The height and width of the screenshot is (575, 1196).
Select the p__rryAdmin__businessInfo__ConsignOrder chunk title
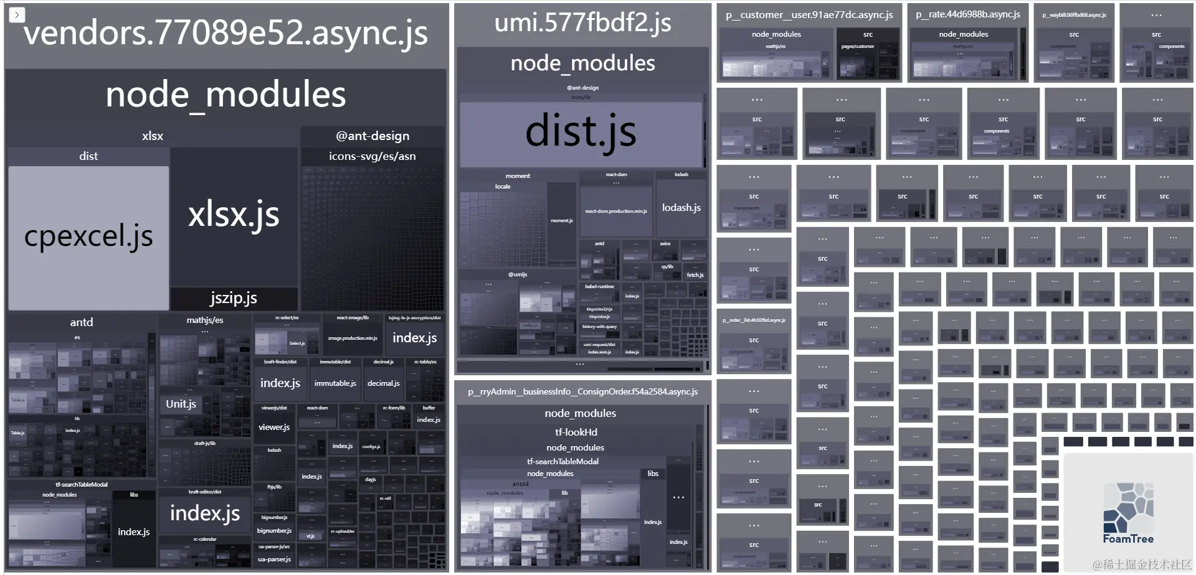tap(582, 391)
